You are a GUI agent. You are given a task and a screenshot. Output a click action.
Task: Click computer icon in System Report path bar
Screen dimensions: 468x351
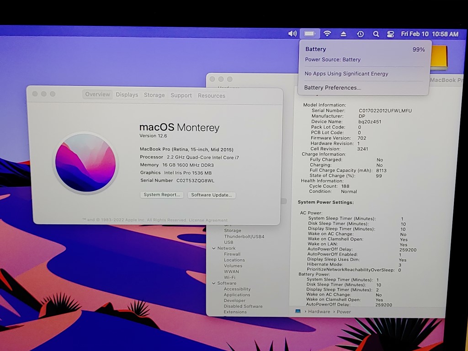(x=298, y=311)
